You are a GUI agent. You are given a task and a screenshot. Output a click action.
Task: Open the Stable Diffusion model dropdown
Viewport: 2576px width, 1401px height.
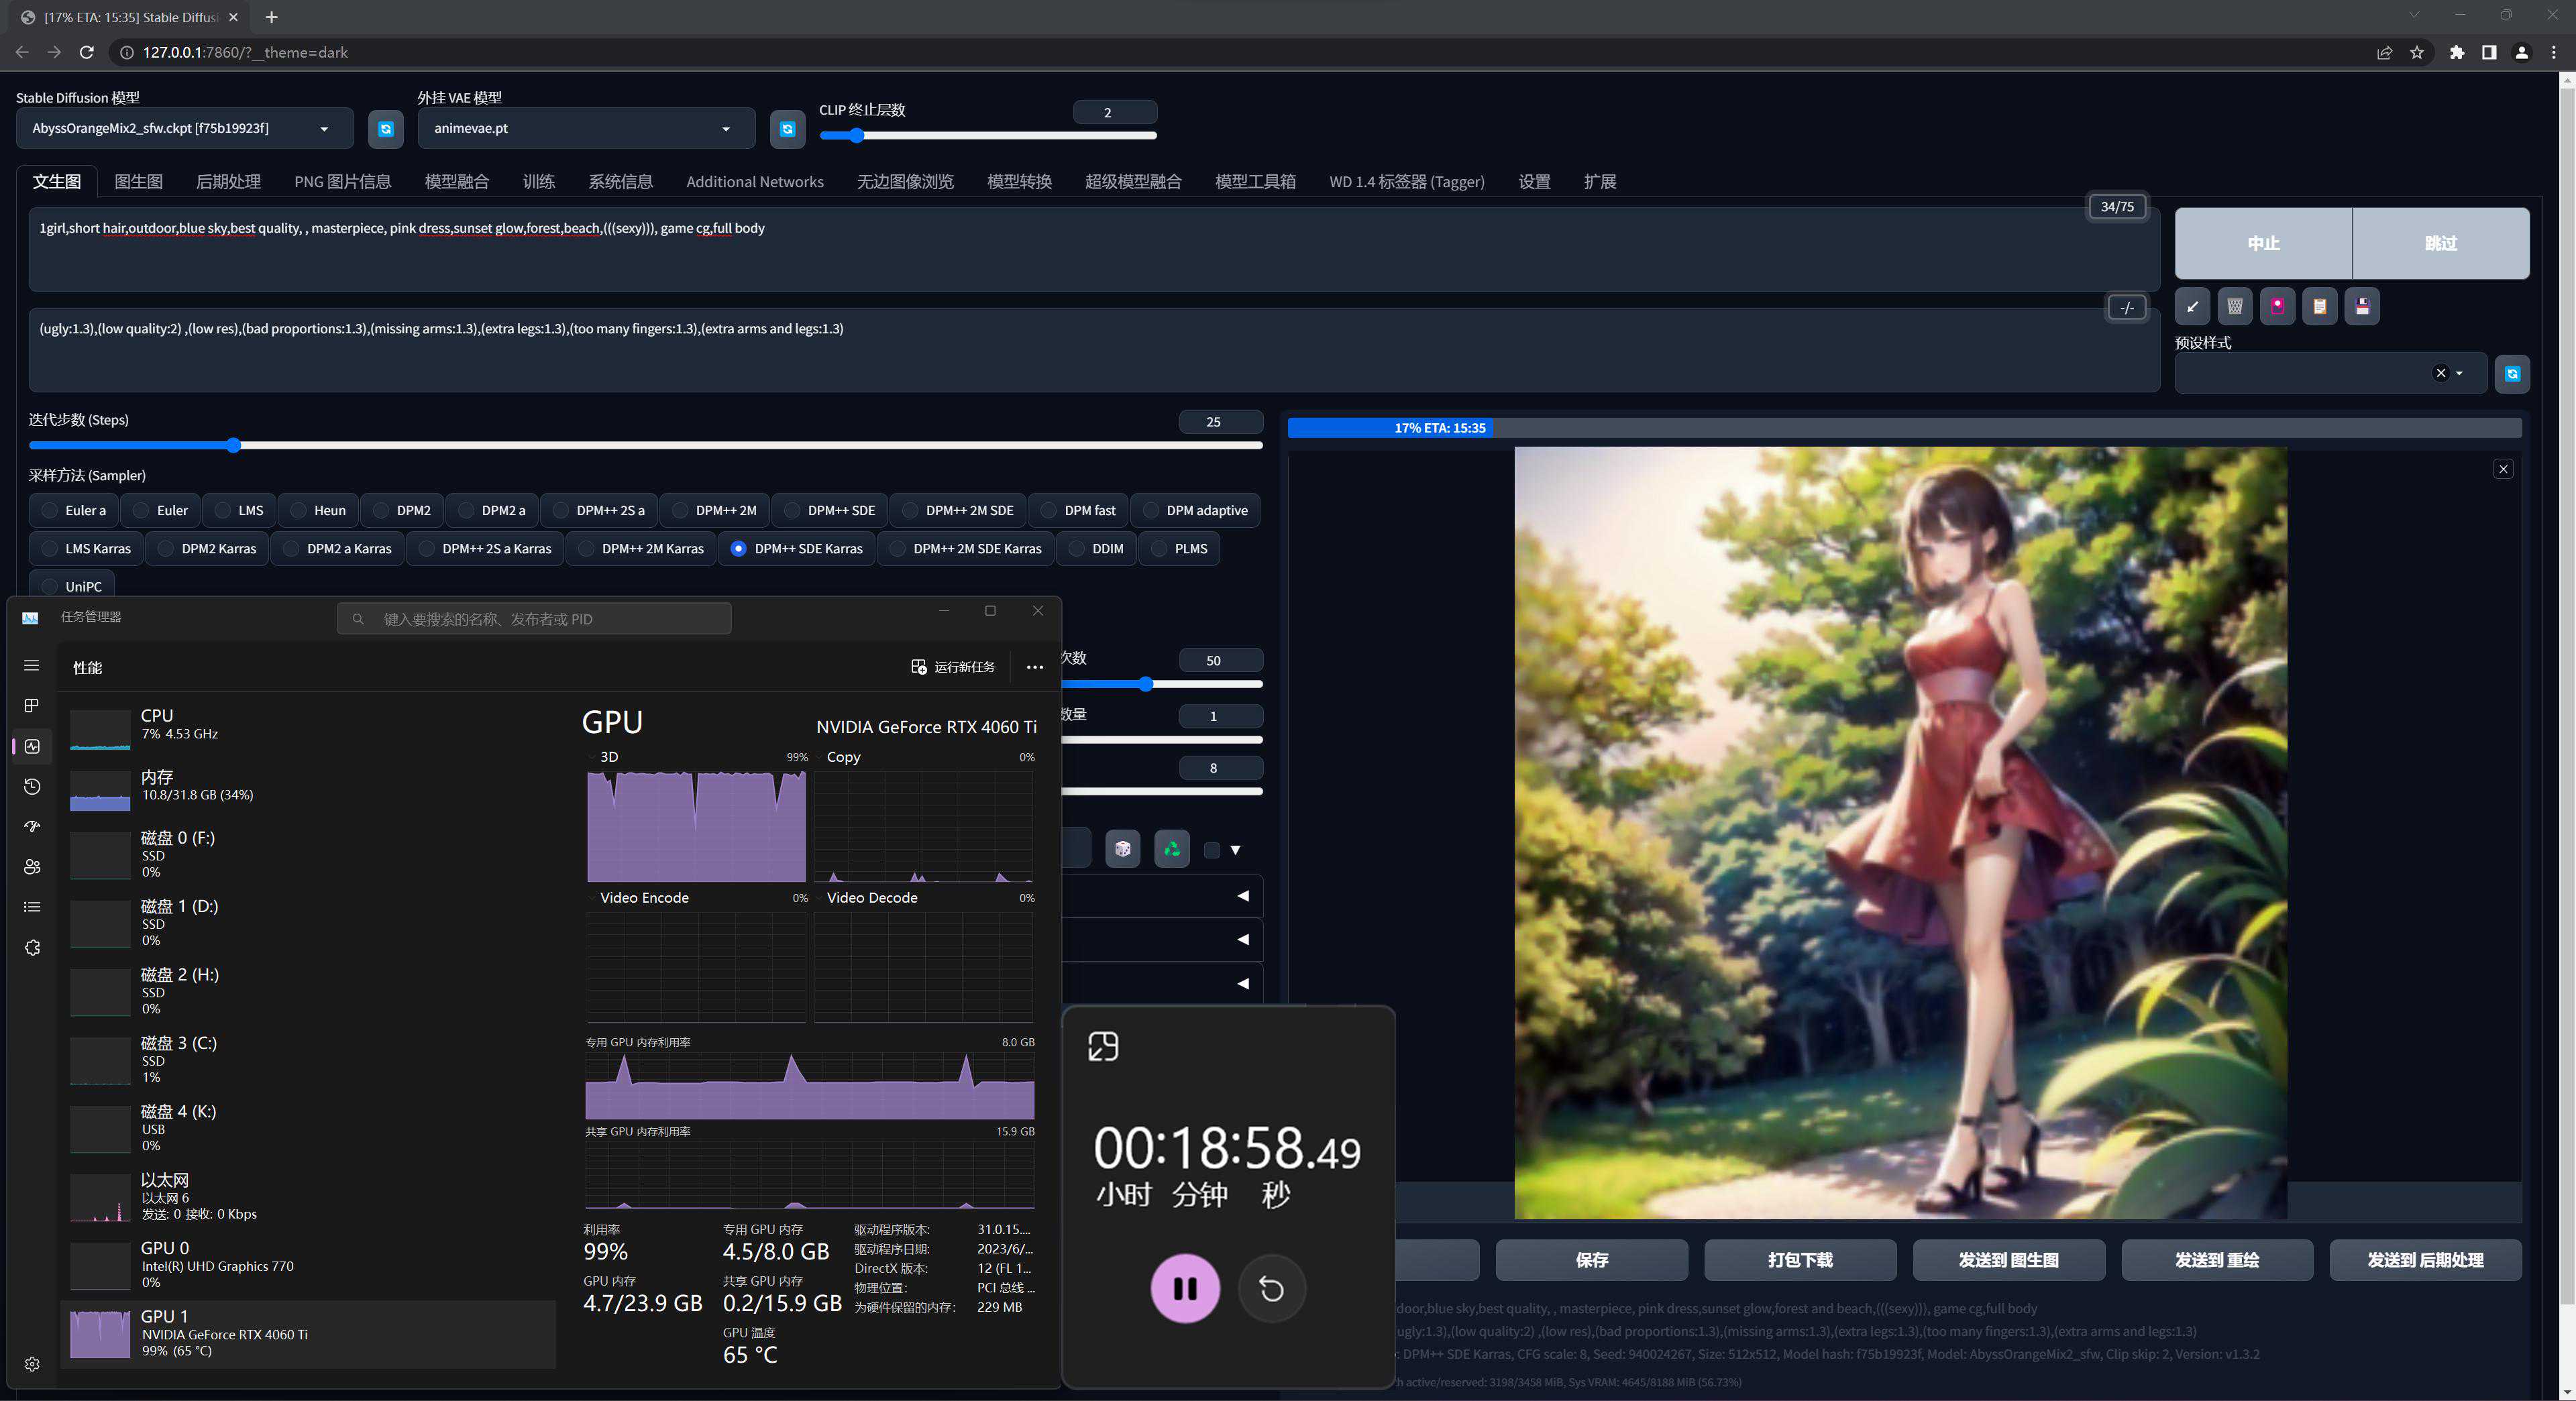click(184, 129)
